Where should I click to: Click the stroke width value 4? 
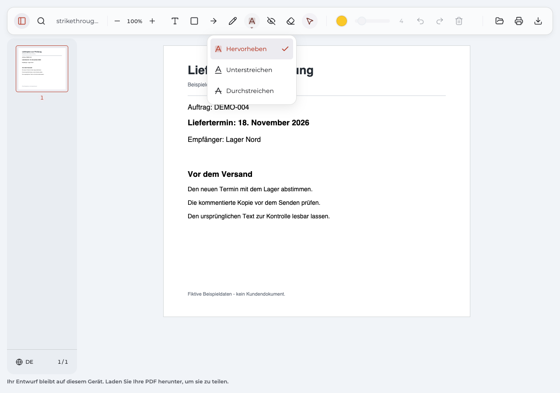pos(401,21)
